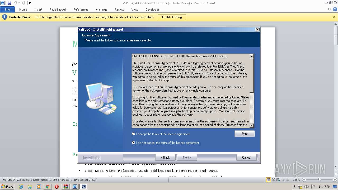Click the Protected View shield icon
Viewport: 338px width, 190px height.
[x=4, y=17]
